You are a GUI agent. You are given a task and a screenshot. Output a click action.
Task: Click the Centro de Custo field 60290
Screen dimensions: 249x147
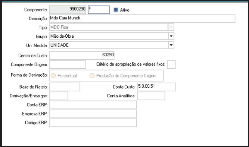point(82,55)
